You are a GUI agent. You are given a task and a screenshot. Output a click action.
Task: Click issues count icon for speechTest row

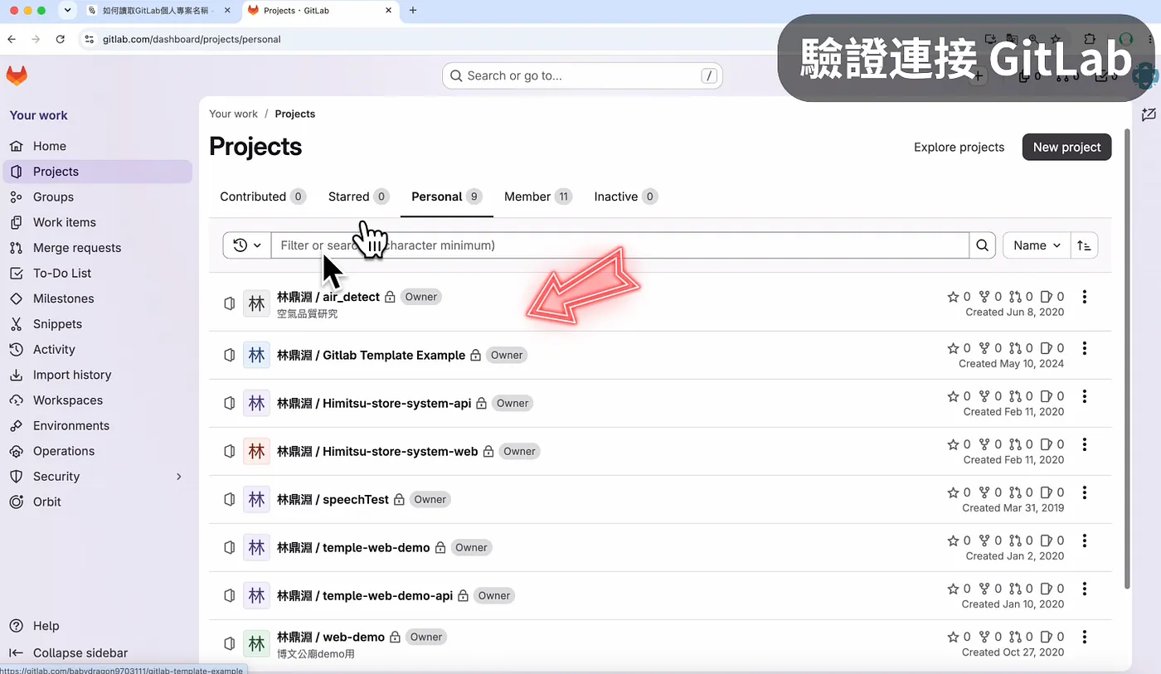(x=1047, y=492)
